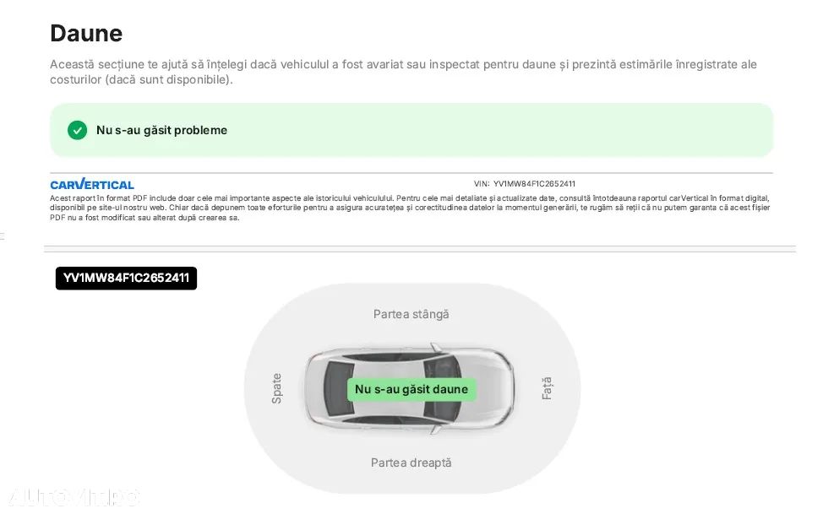Click the "Nu s-au găsit probleme" status text
823x514 pixels.
[x=161, y=130]
